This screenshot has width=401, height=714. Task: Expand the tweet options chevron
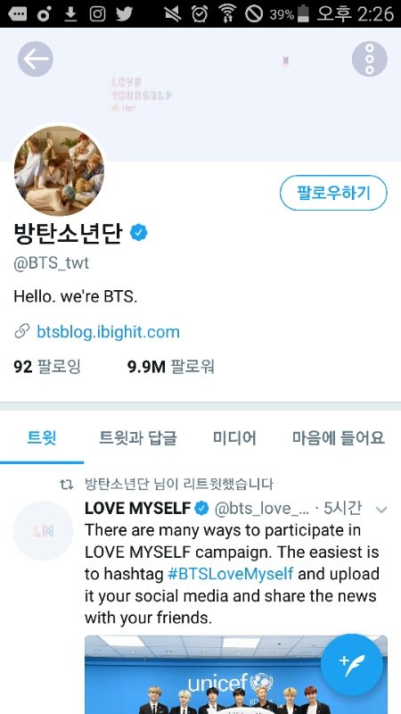(381, 510)
